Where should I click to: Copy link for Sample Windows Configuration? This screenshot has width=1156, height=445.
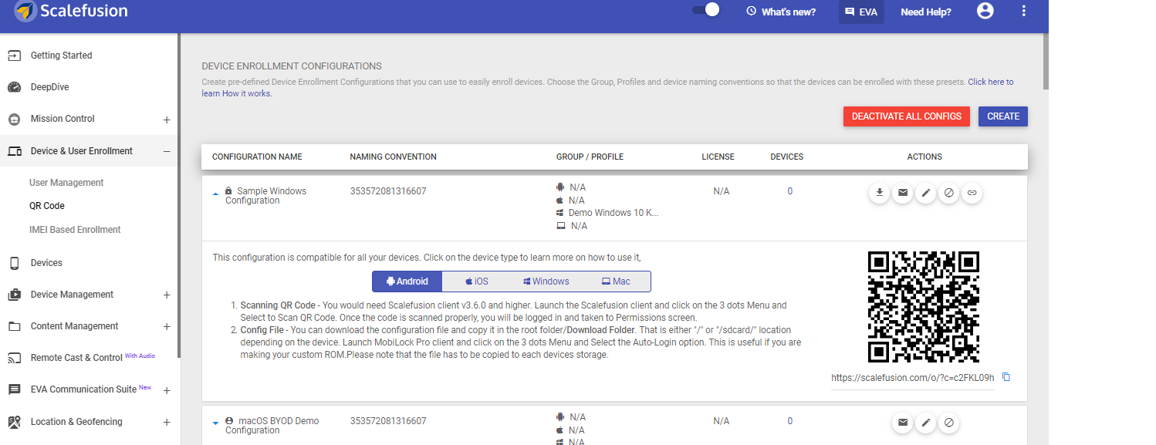(x=972, y=193)
